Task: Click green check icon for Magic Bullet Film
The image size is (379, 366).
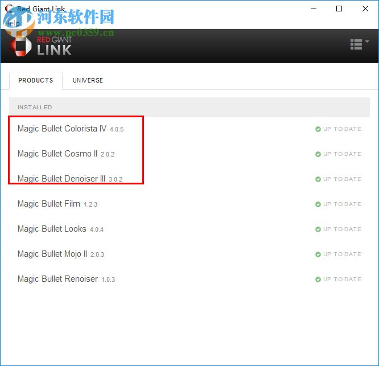Action: point(318,204)
